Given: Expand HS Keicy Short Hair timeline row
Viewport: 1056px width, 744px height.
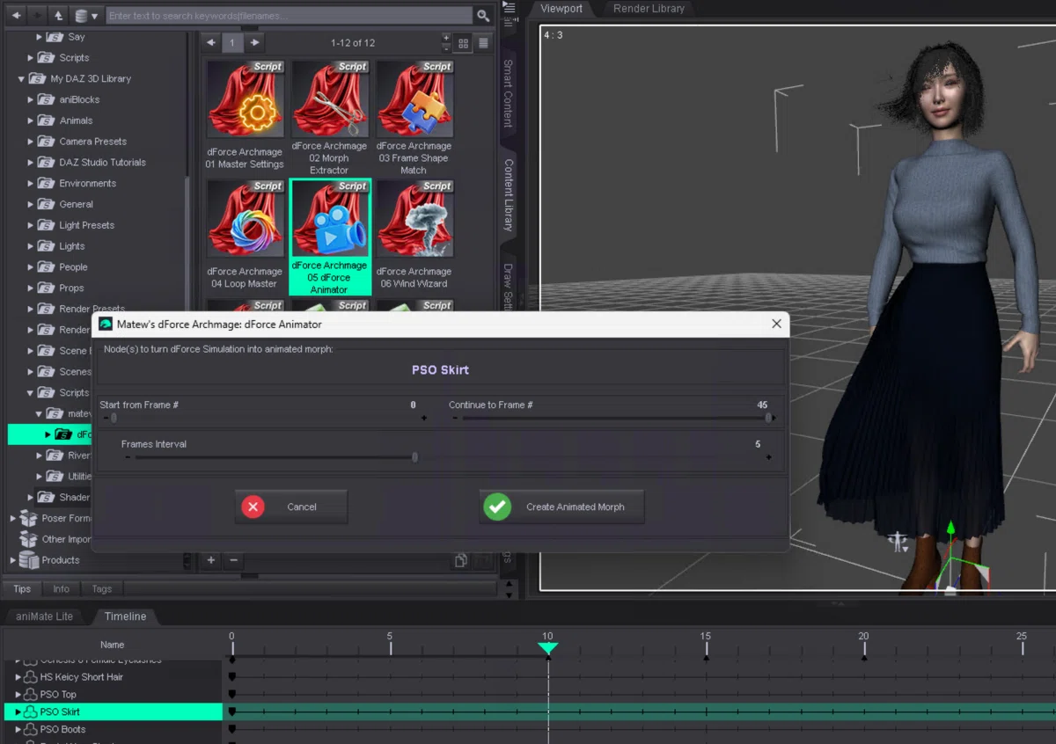Looking at the screenshot, I should click(18, 677).
